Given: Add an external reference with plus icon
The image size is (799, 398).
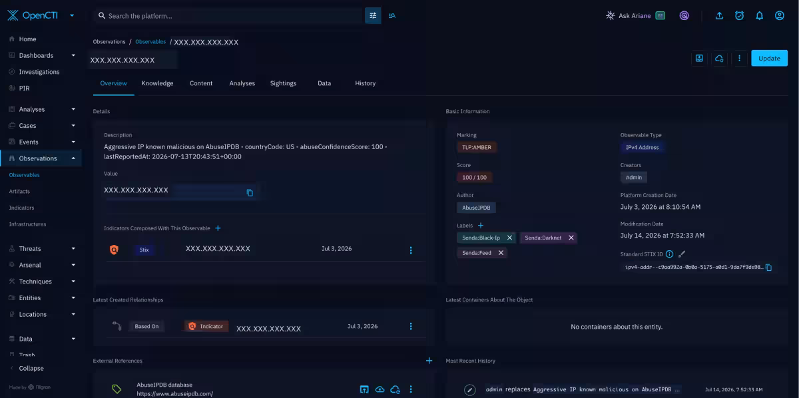Looking at the screenshot, I should click(x=429, y=361).
